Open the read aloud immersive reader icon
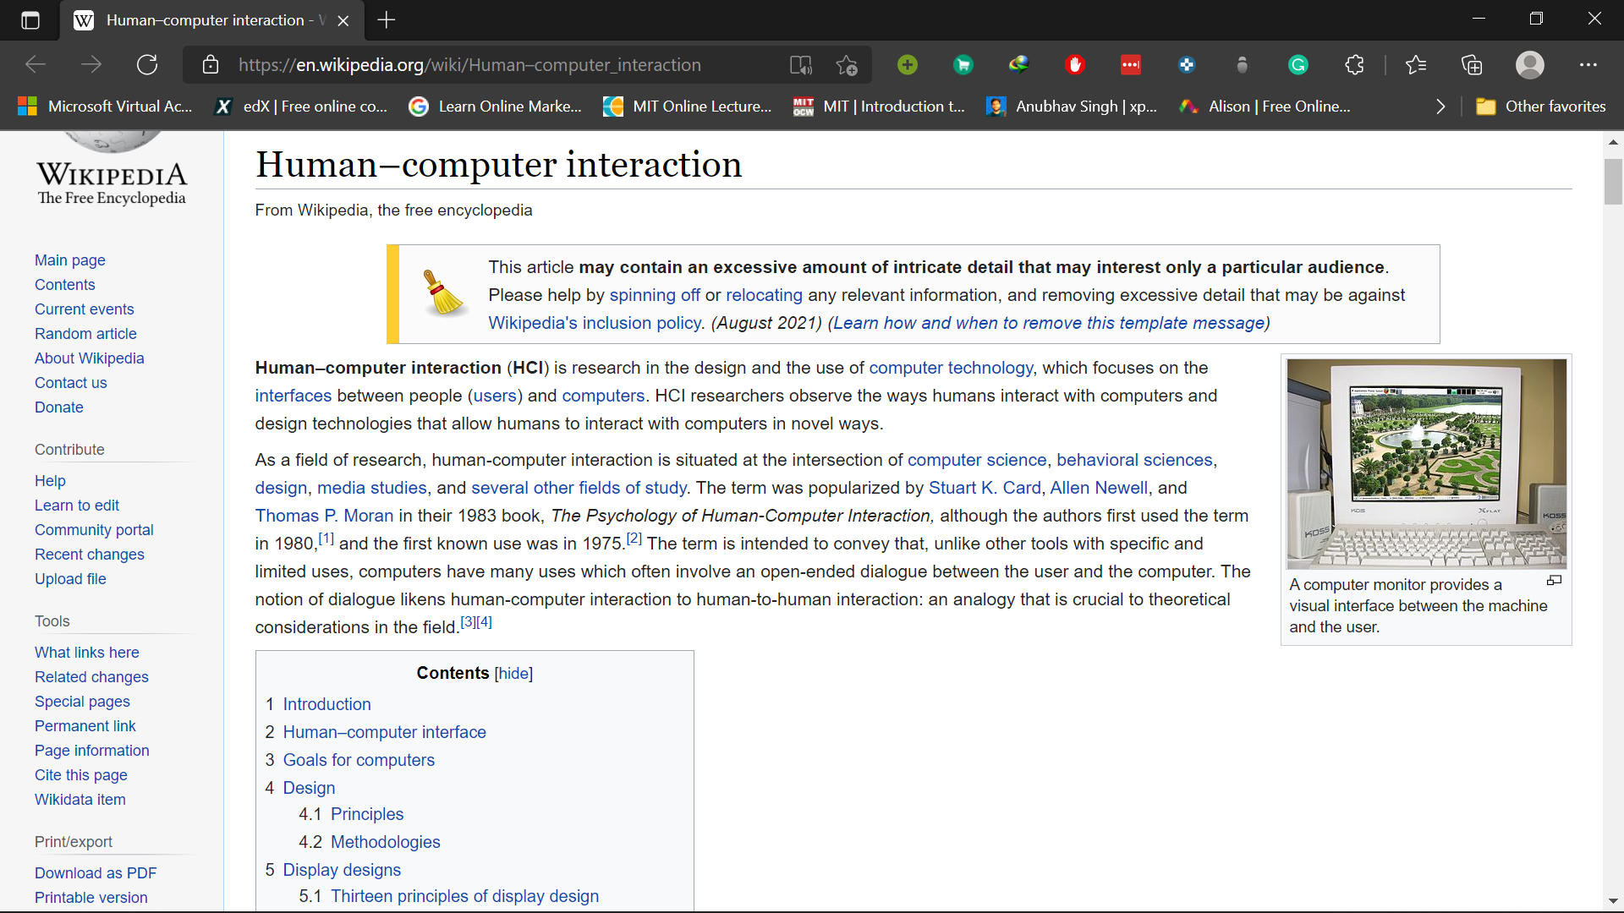 (x=800, y=65)
